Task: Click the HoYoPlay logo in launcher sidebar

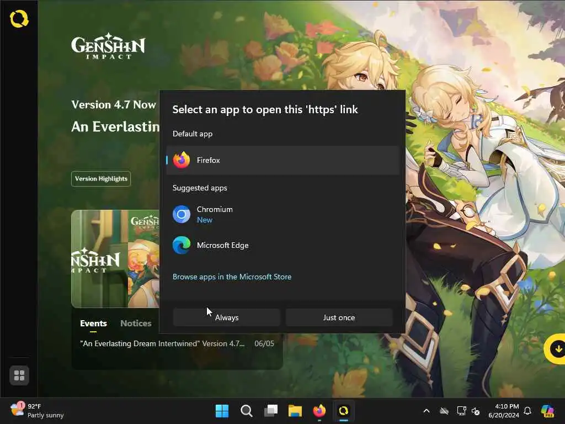Action: [x=19, y=19]
